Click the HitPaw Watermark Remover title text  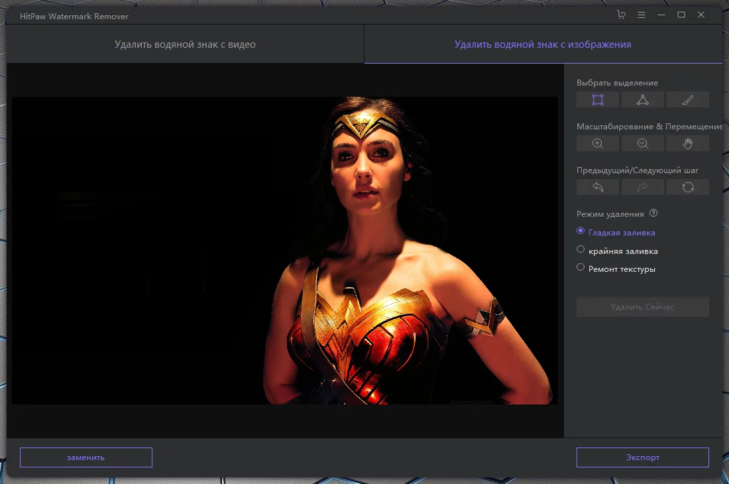point(74,17)
